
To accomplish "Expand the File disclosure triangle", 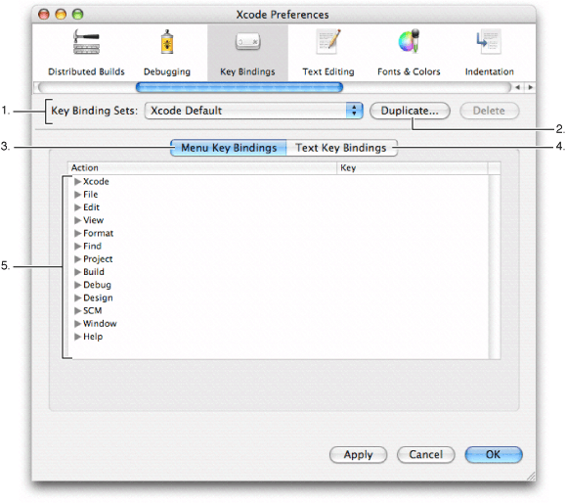I will (77, 195).
